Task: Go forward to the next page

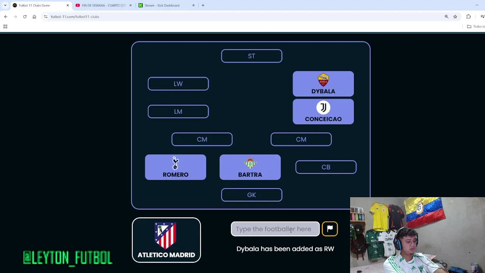Action: click(x=15, y=17)
